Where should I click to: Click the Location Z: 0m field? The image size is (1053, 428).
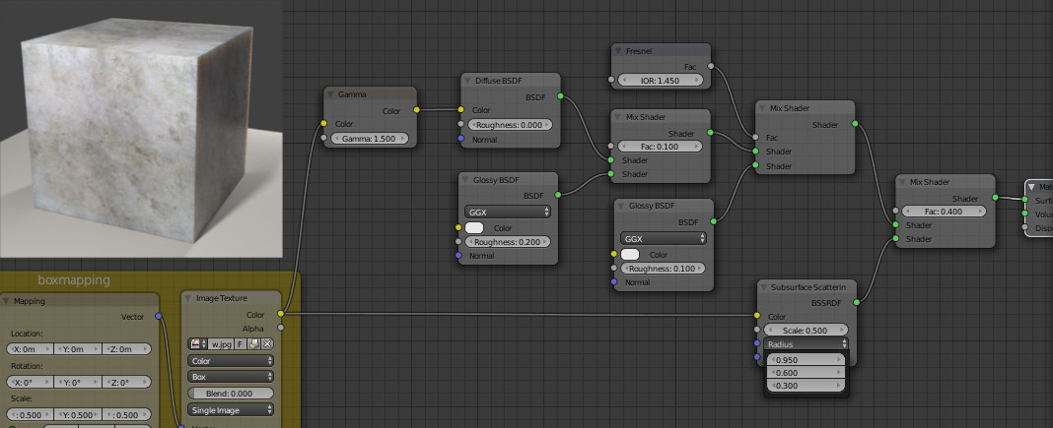(127, 349)
